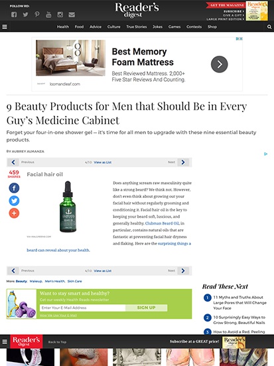Open Reader's Digest Facebook page in header
This screenshot has height=366, width=274.
[x=14, y=15]
